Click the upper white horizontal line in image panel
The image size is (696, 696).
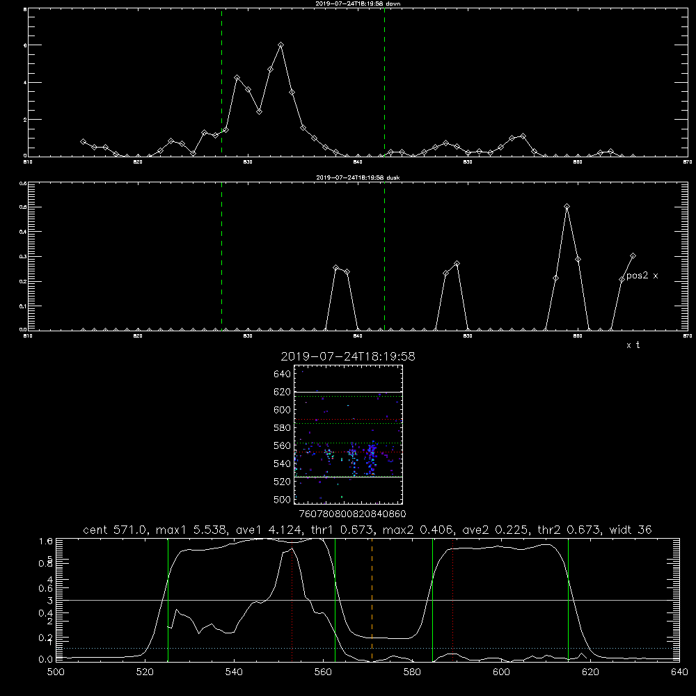point(348,392)
